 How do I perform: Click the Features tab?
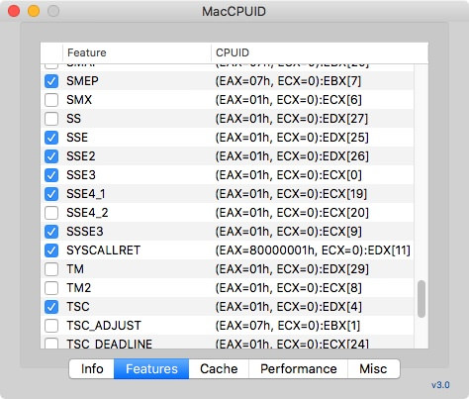coord(151,369)
